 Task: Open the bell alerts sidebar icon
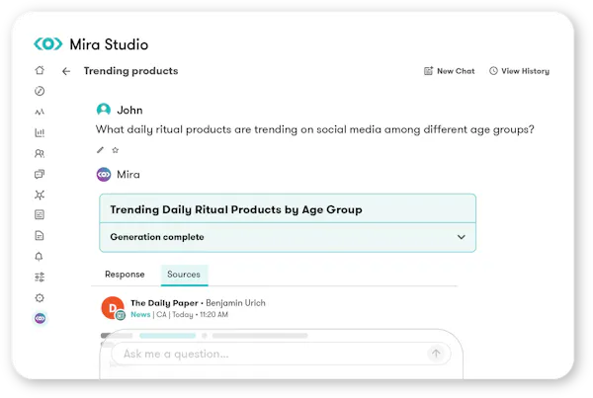[39, 257]
